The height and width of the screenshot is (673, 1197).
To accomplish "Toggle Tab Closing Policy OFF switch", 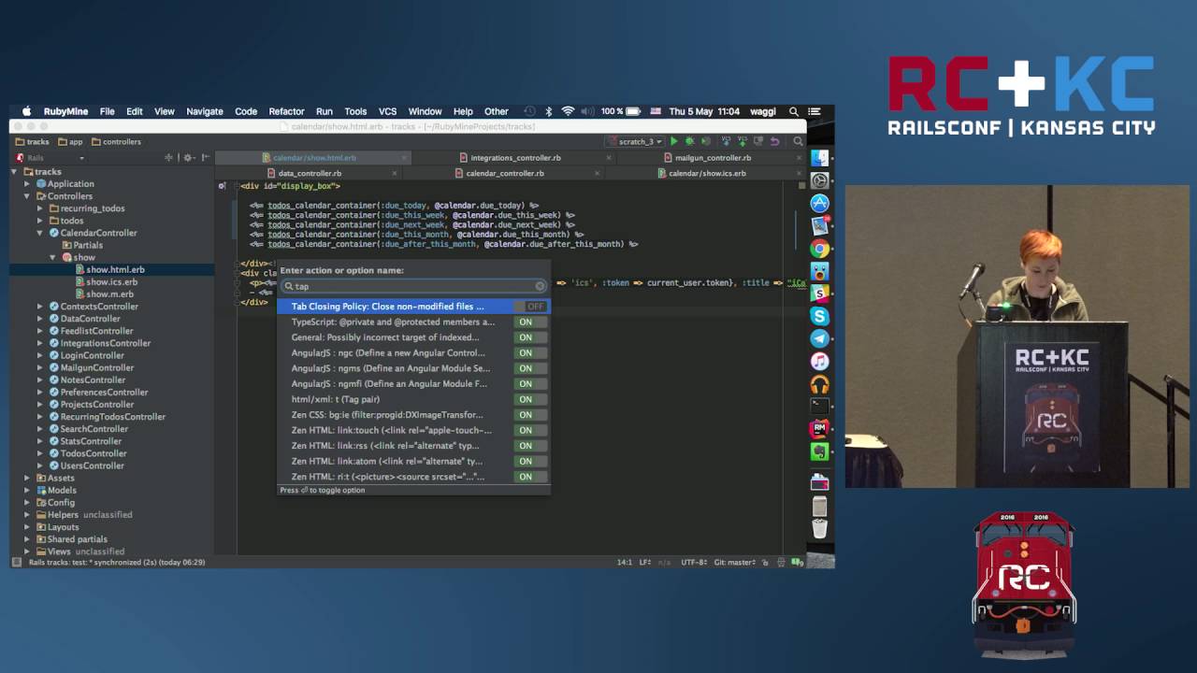I will [x=530, y=307].
